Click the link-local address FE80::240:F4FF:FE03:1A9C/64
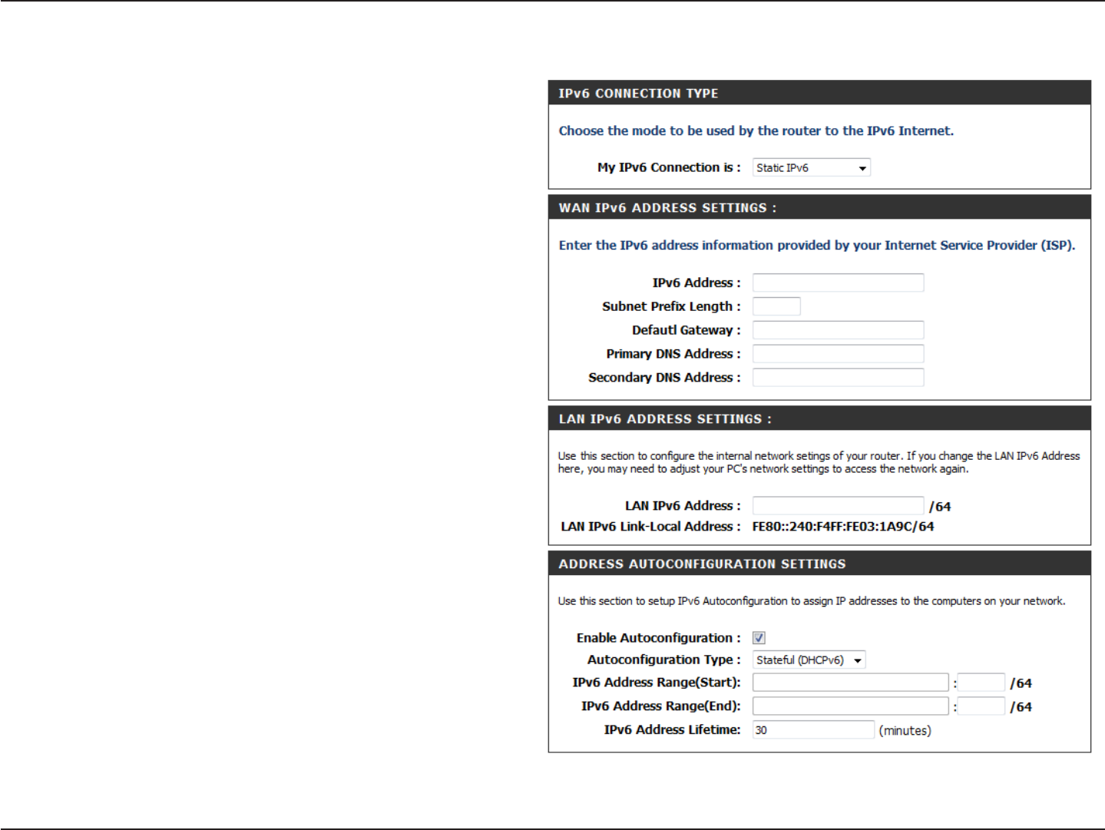The width and height of the screenshot is (1105, 830). 843,527
